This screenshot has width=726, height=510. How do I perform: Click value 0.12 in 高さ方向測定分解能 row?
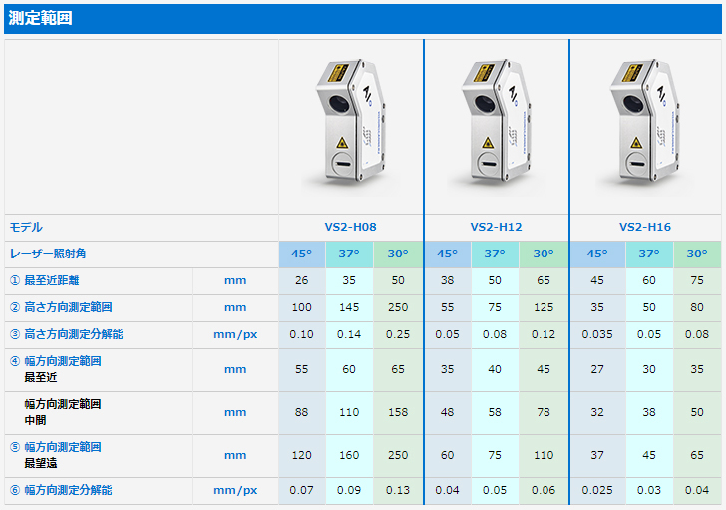pyautogui.click(x=544, y=334)
